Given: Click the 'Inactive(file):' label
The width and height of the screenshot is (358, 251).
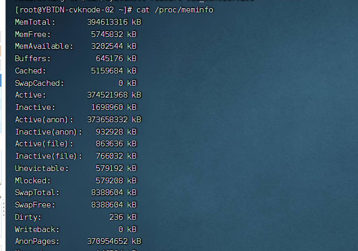Looking at the screenshot, I should 48,156.
